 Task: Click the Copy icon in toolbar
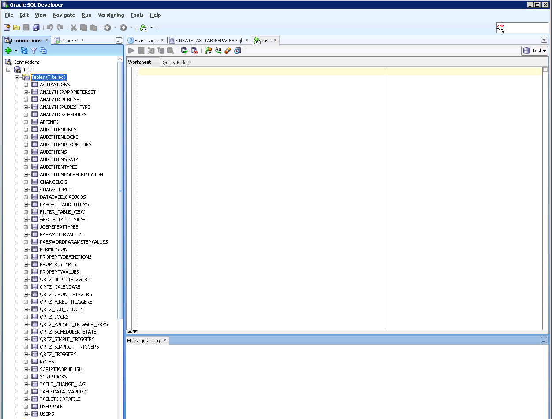pos(84,27)
